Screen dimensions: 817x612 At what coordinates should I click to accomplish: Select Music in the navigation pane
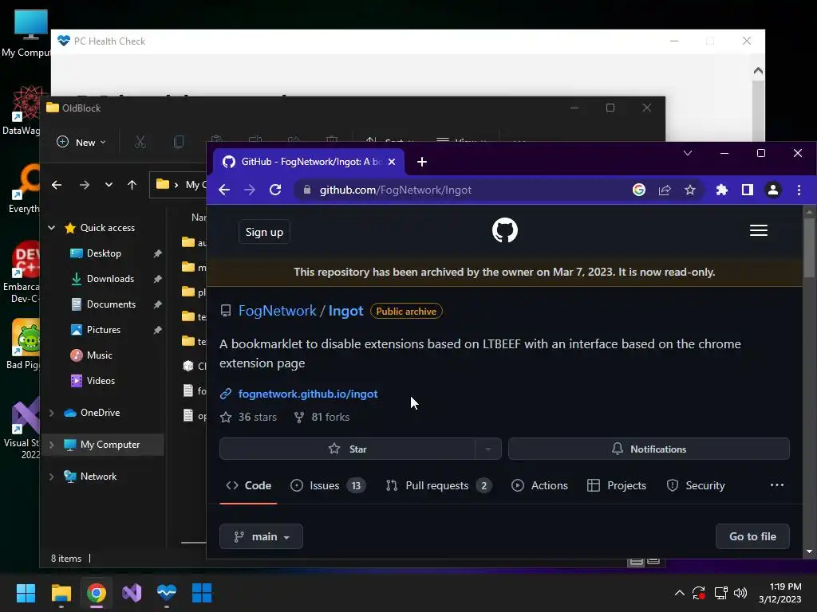pos(99,355)
